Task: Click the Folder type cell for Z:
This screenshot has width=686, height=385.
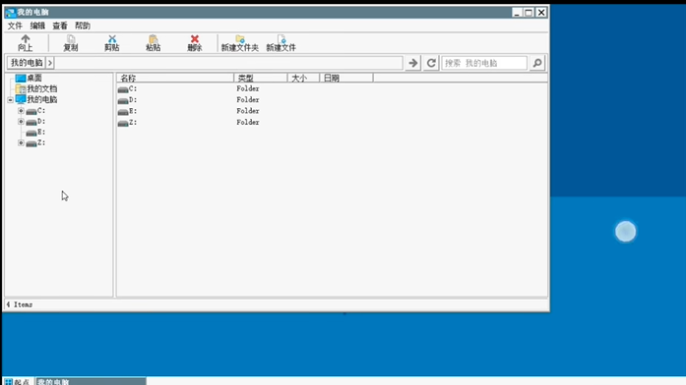Action: (x=248, y=123)
